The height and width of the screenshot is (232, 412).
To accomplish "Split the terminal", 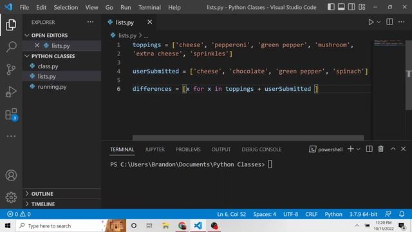I will 369,149.
